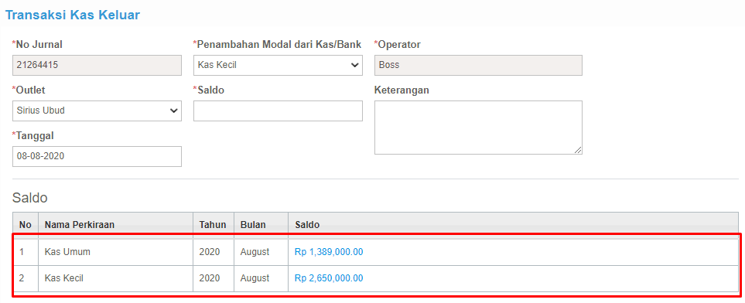The image size is (745, 303).
Task: Click the Saldo column header in table
Action: (x=513, y=225)
